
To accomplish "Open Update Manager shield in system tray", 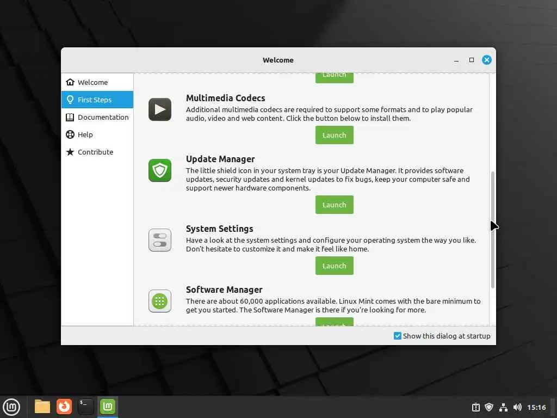I will pos(489,407).
